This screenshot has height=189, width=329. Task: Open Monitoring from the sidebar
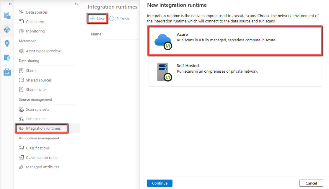[x=35, y=31]
